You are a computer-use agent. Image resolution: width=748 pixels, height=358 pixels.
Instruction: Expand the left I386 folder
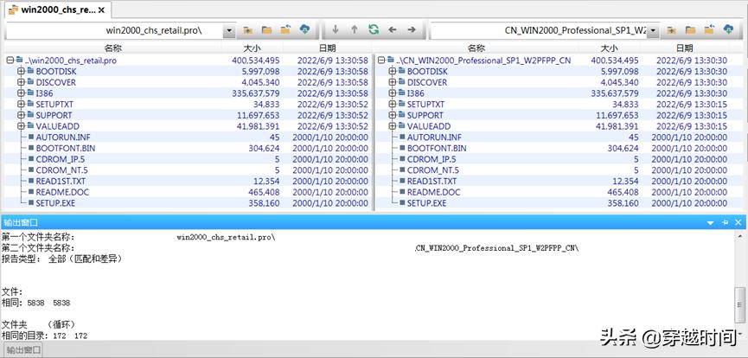pos(21,93)
